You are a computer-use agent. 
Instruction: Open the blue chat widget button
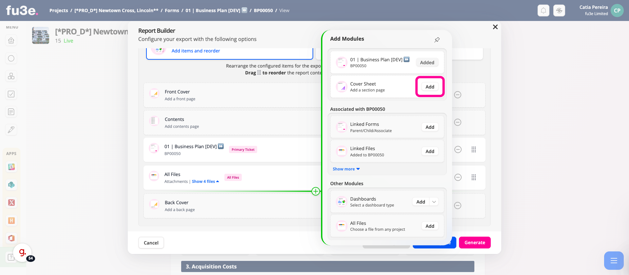614,261
